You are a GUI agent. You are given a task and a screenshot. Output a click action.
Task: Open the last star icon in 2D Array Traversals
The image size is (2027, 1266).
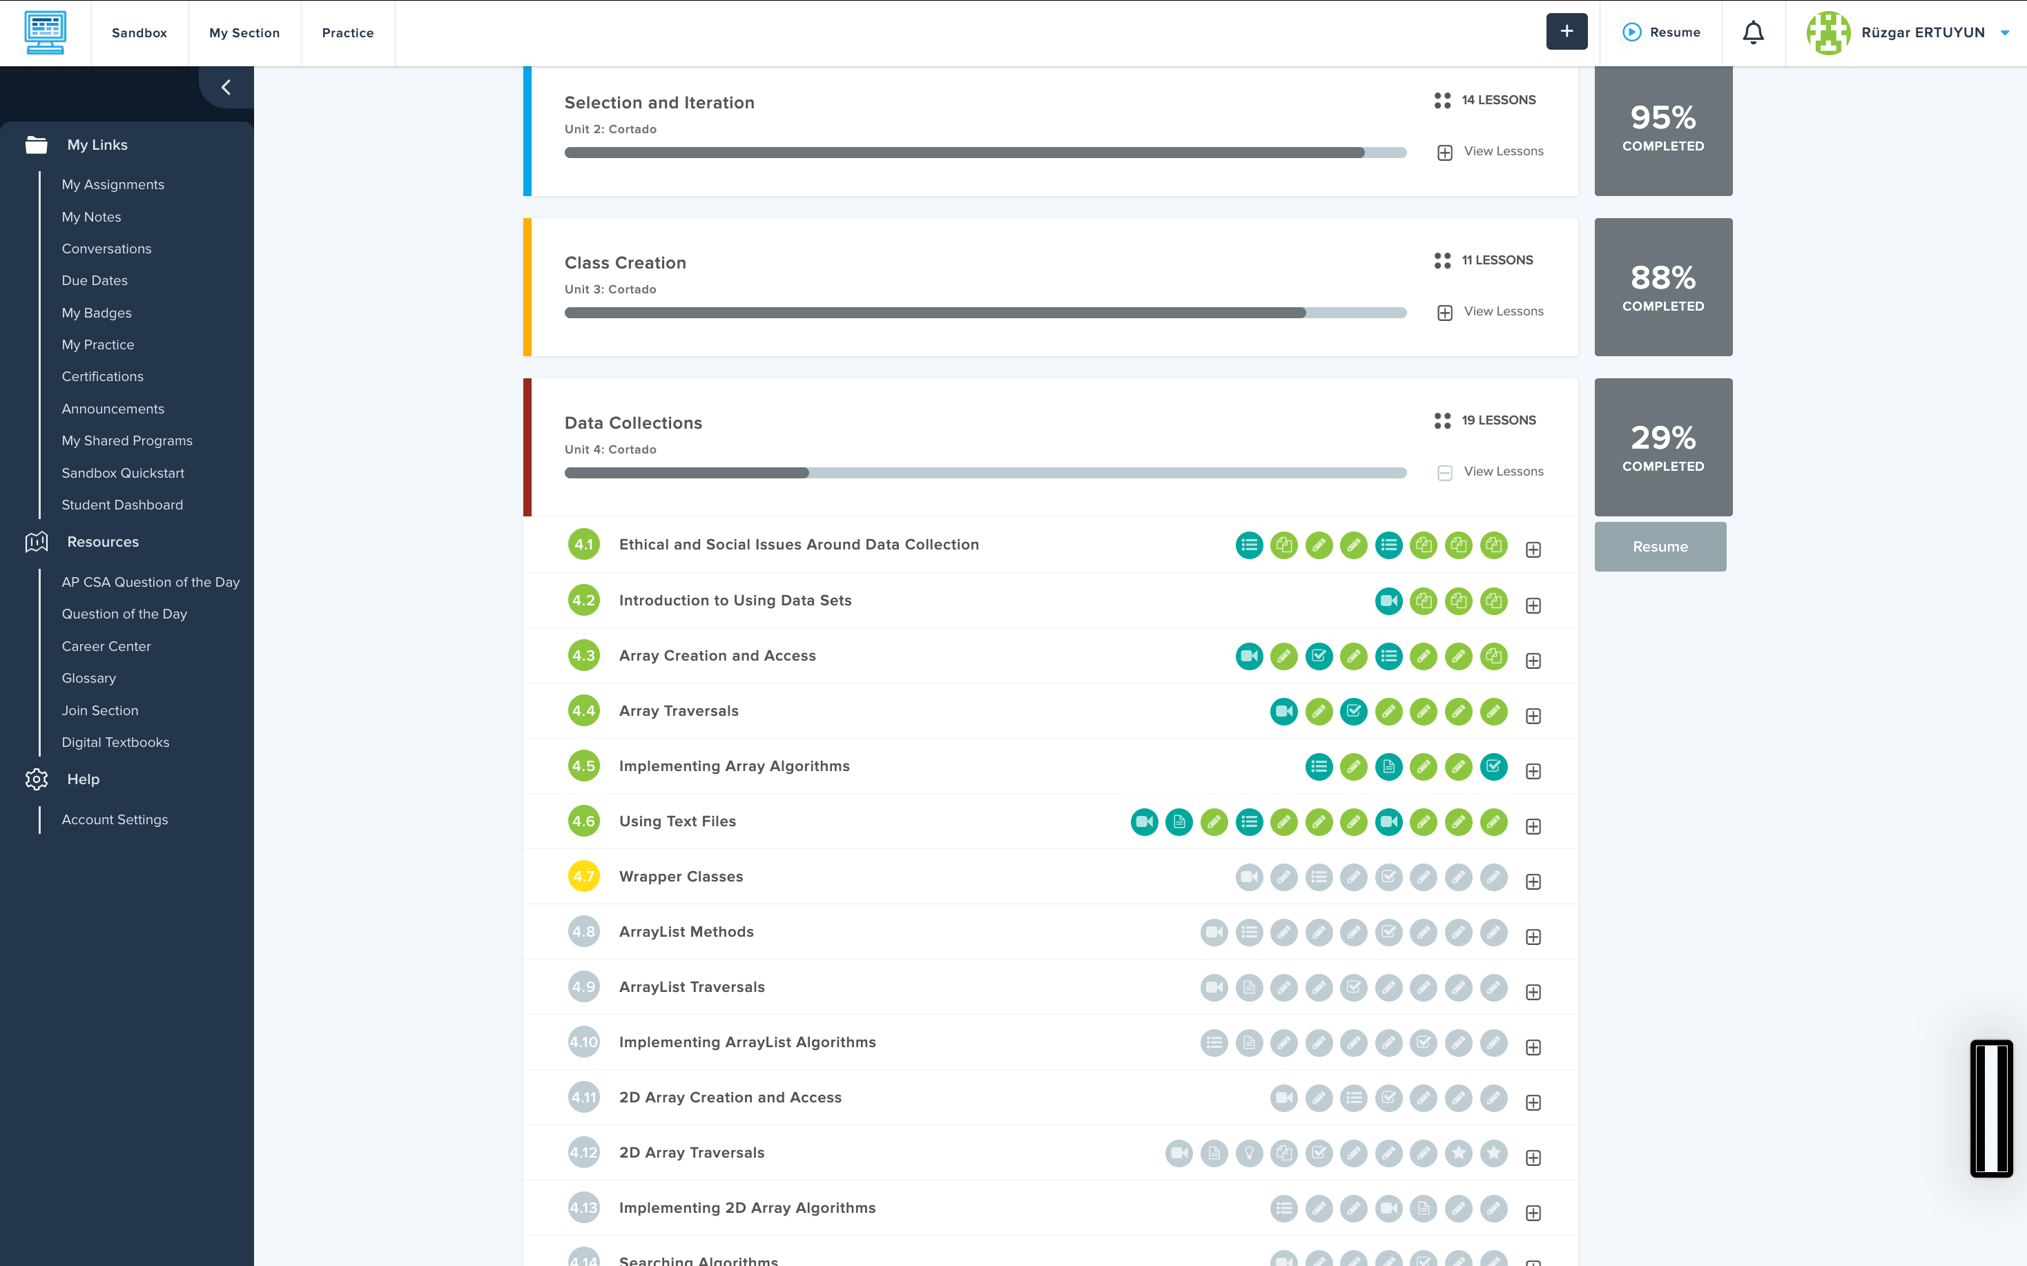point(1493,1153)
